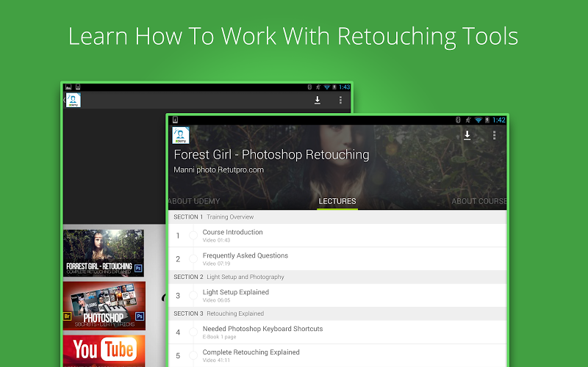588x367 pixels.
Task: Switch to the LECTURES tab
Action: pos(337,201)
